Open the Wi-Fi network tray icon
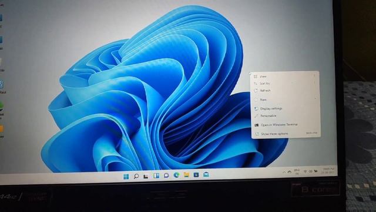Viewport: 376px width, 212px height. tap(305, 171)
